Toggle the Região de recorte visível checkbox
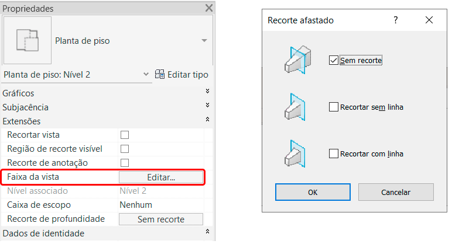This screenshot has height=244, width=452. pos(125,149)
